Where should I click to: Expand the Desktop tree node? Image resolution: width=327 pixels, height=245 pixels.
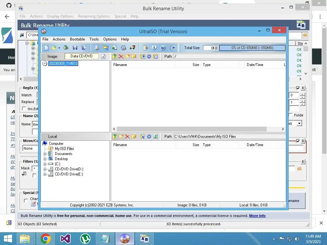point(45,159)
